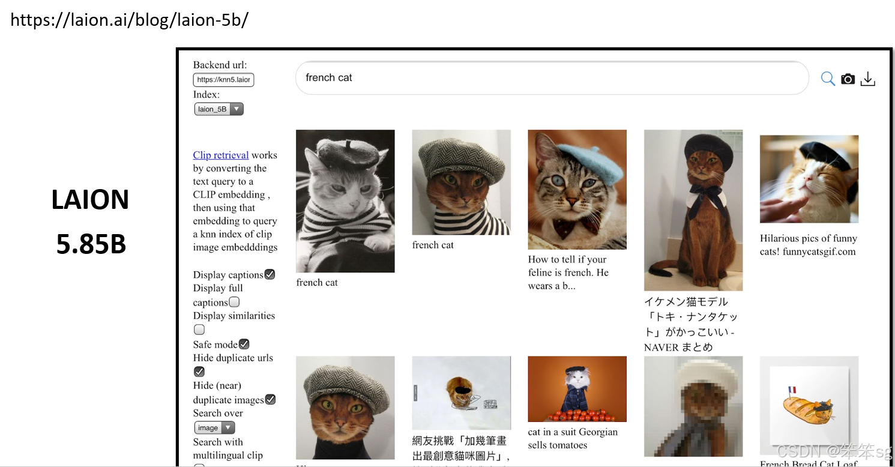The height and width of the screenshot is (467, 895).
Task: Select the blurred pixelated cat thumbnail
Action: (693, 406)
